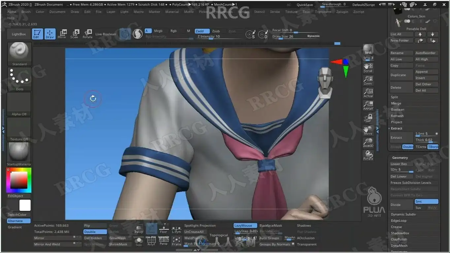Toggle the Transp transparency icon

(x=139, y=229)
